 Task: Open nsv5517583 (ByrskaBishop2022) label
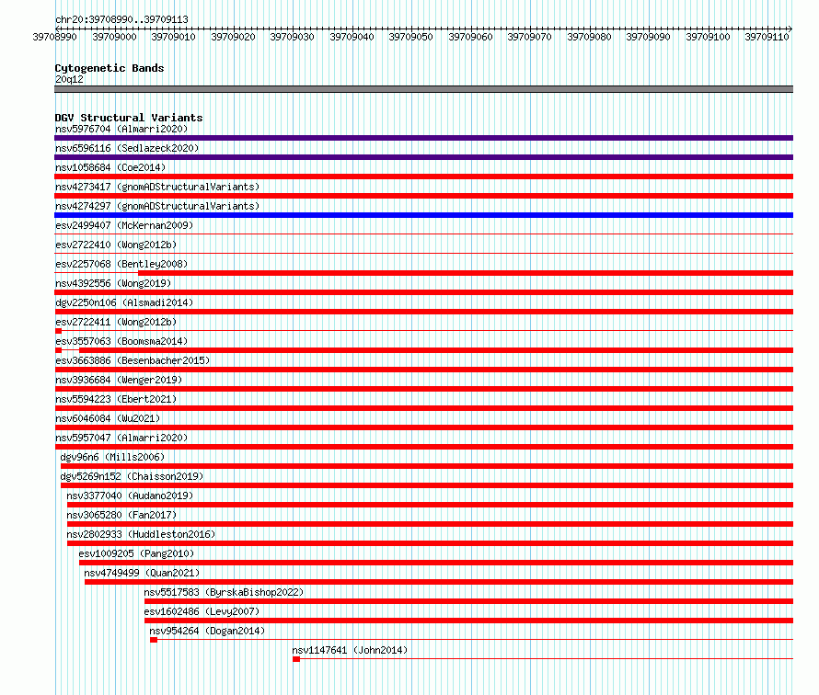[225, 592]
